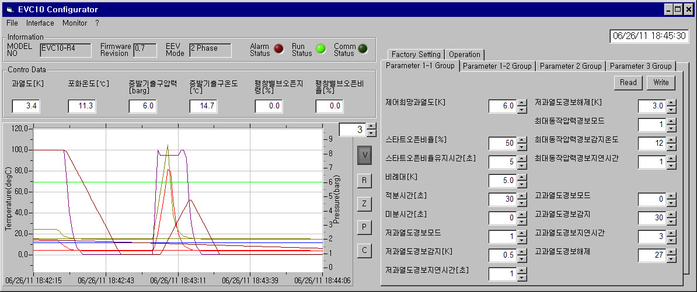The image size is (697, 292).
Task: Click the Alarm Status red LED
Action: point(278,49)
